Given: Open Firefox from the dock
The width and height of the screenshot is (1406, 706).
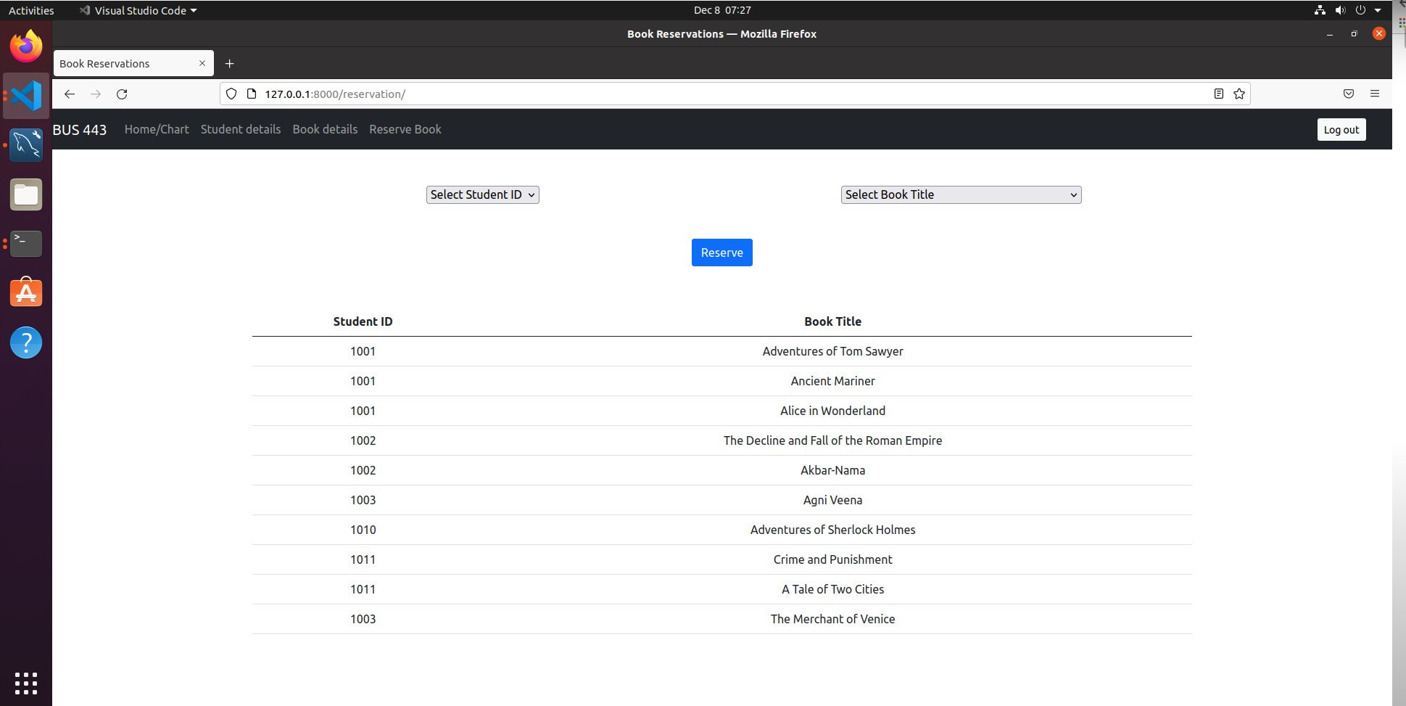Looking at the screenshot, I should click(26, 46).
